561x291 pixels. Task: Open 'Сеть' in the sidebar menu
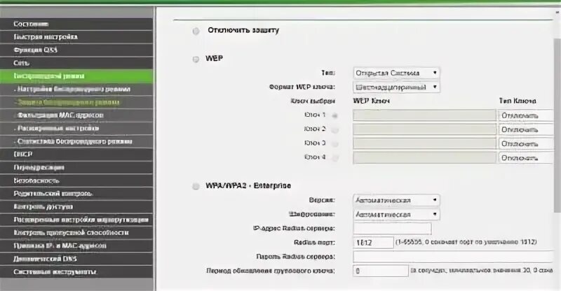coord(76,63)
